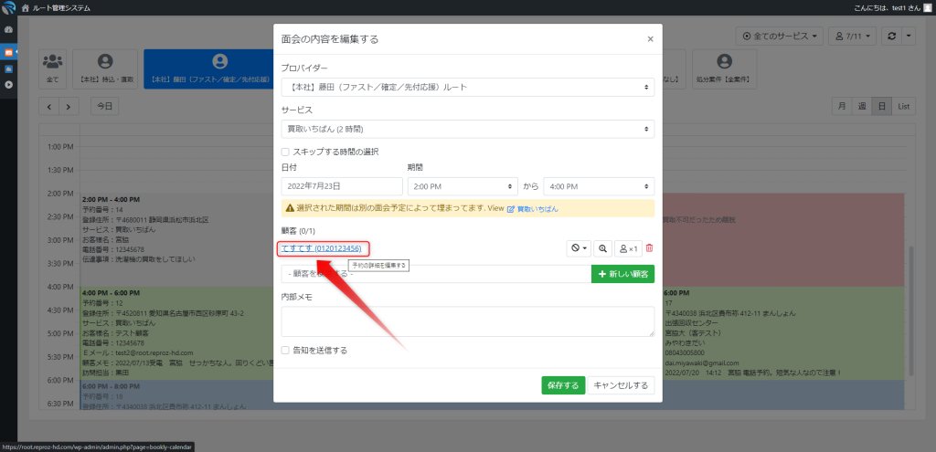Image resolution: width=936 pixels, height=452 pixels.
Task: Click the play circle icon in the sidebar
Action: click(8, 85)
